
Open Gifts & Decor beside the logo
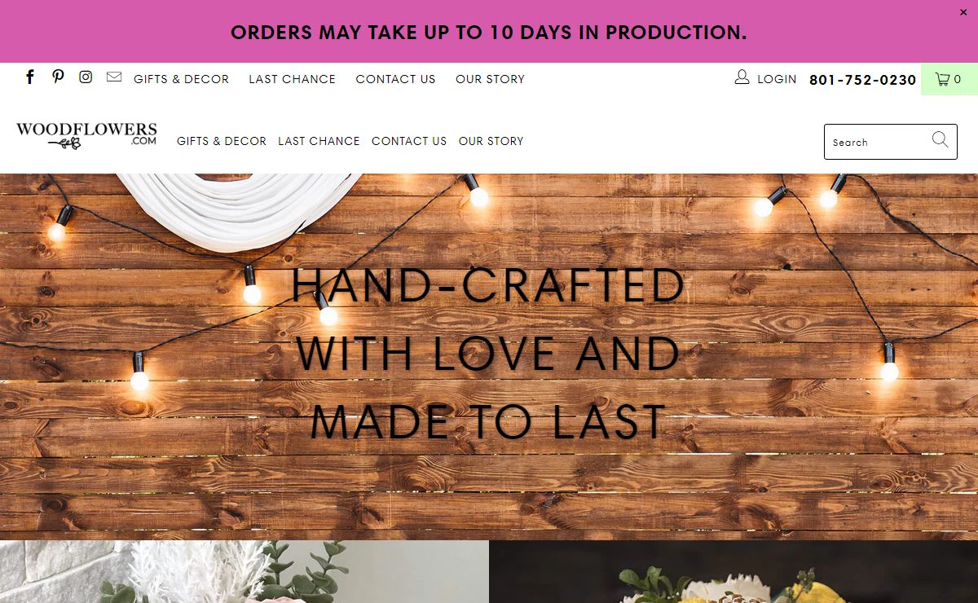pyautogui.click(x=222, y=141)
